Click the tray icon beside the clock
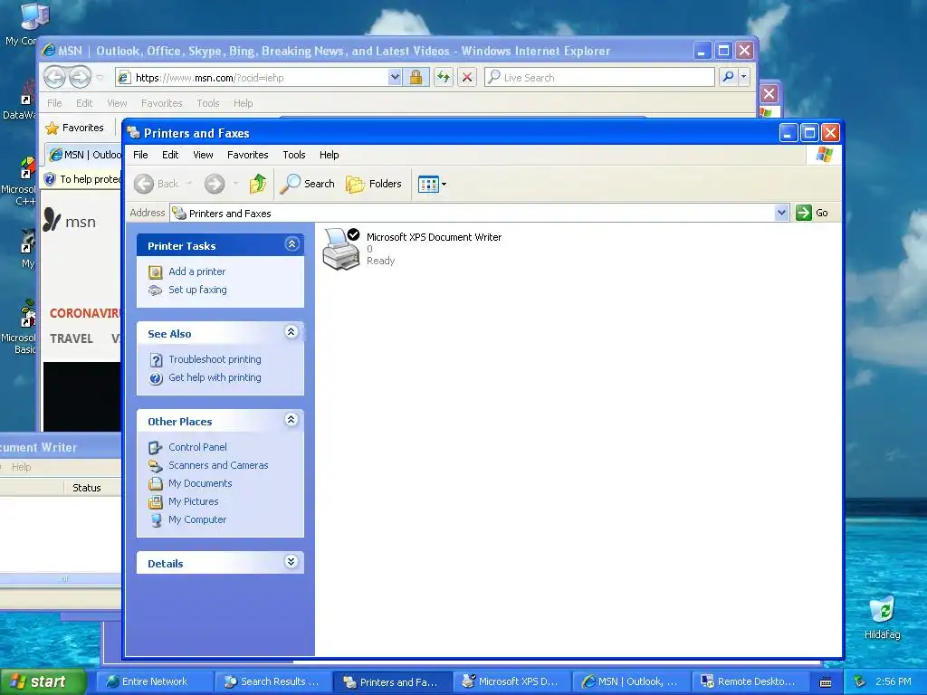Screen dimensions: 927x695 click(860, 681)
